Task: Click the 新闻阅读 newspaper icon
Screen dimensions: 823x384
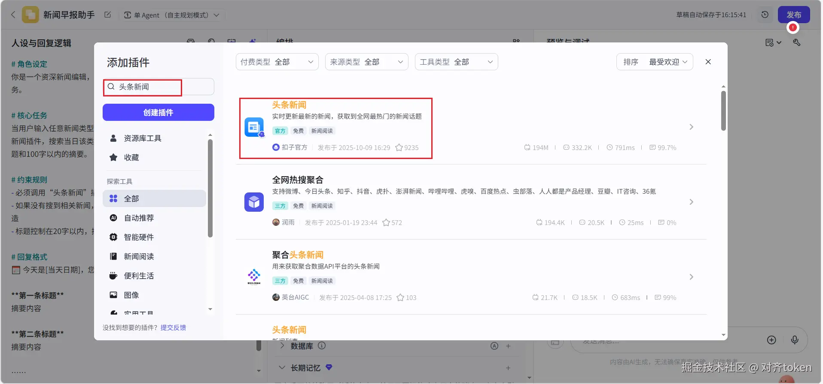Action: coord(113,256)
